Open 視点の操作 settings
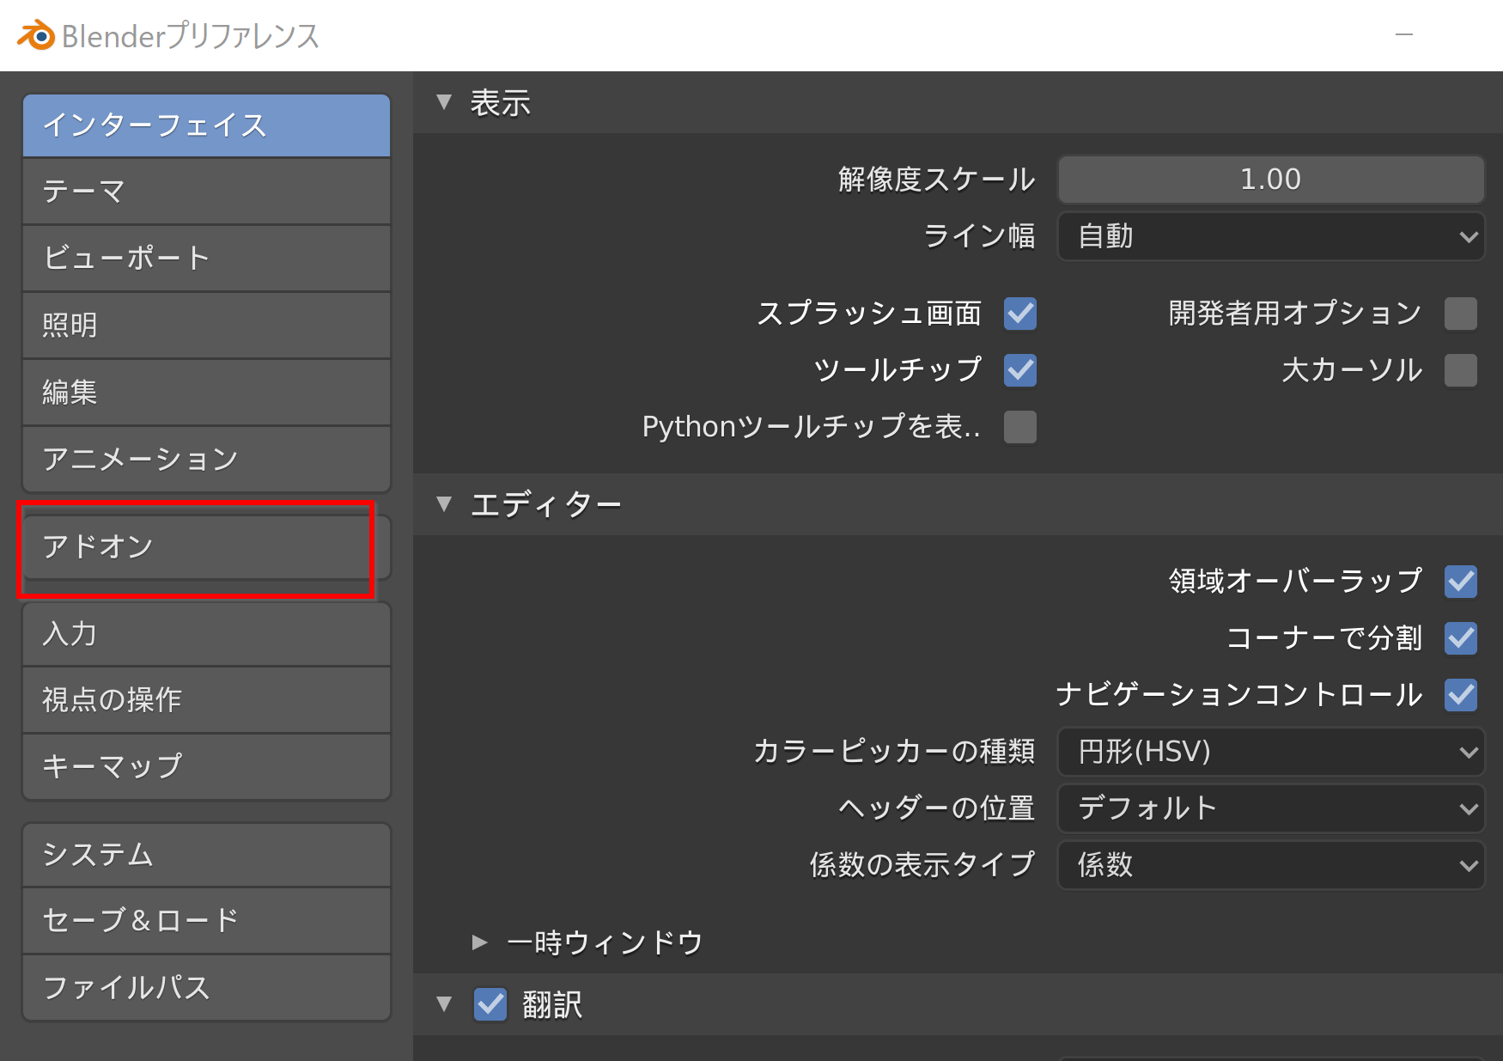 click(206, 700)
